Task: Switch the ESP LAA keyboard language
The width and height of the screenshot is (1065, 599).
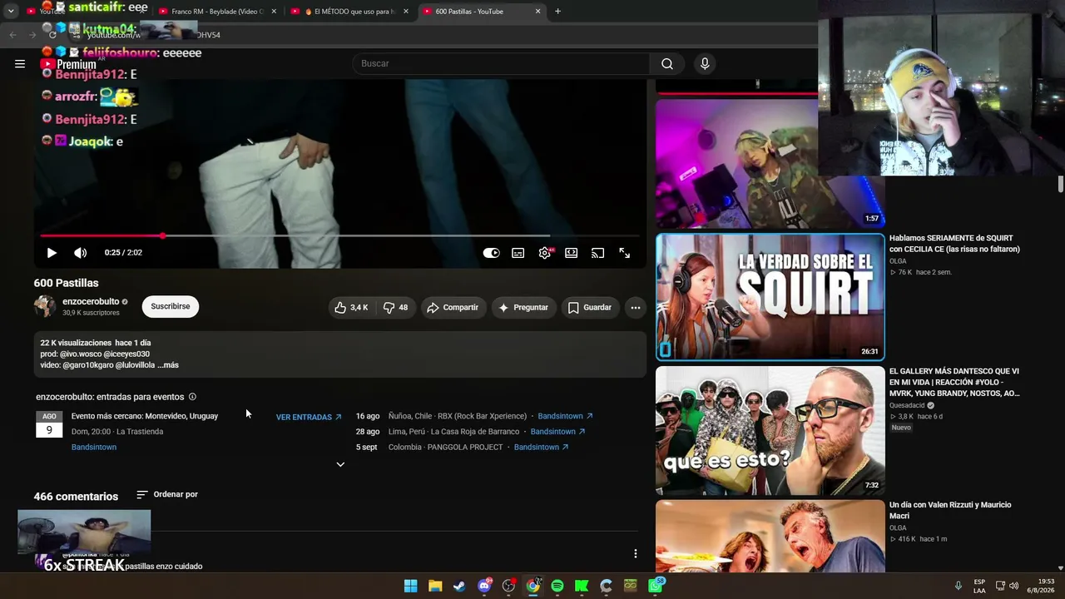Action: pos(979,586)
